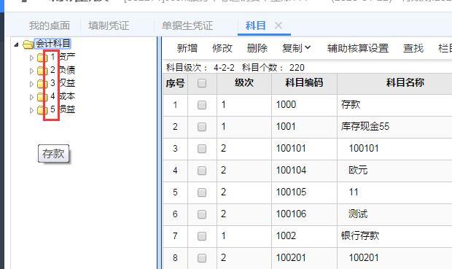The image size is (452, 269).
Task: Click the code cell 1002
Action: point(304,236)
